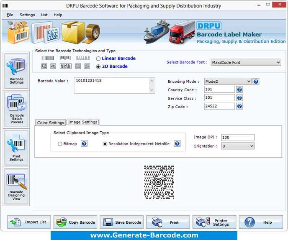Click the help icon next to Encoding Mode
288x240 pixels.
[256, 82]
